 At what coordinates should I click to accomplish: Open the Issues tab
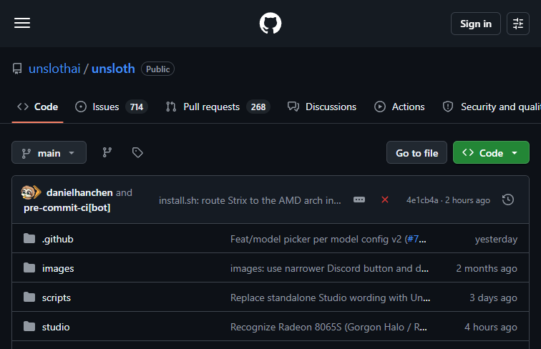112,107
